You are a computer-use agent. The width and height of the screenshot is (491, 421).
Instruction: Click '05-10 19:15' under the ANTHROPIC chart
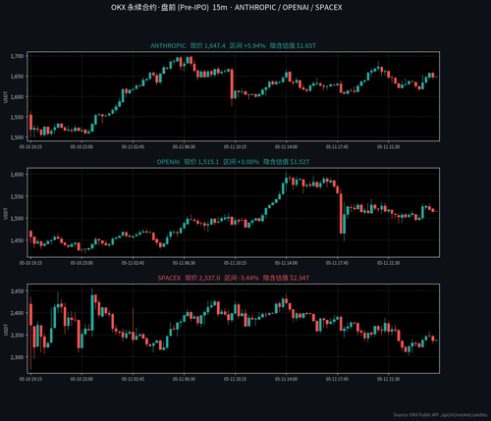[x=30, y=147]
